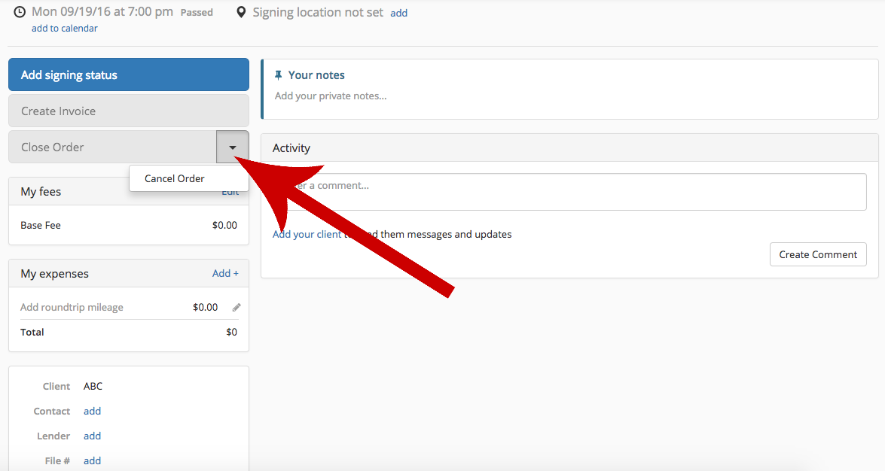Expand the Close Order dropdown arrow
This screenshot has height=471, width=885.
[x=233, y=147]
